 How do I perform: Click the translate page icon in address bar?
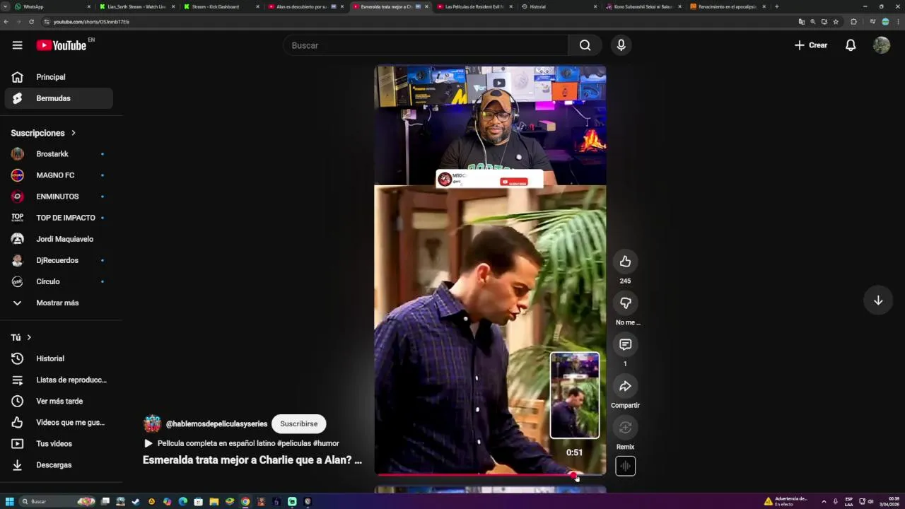point(801,22)
